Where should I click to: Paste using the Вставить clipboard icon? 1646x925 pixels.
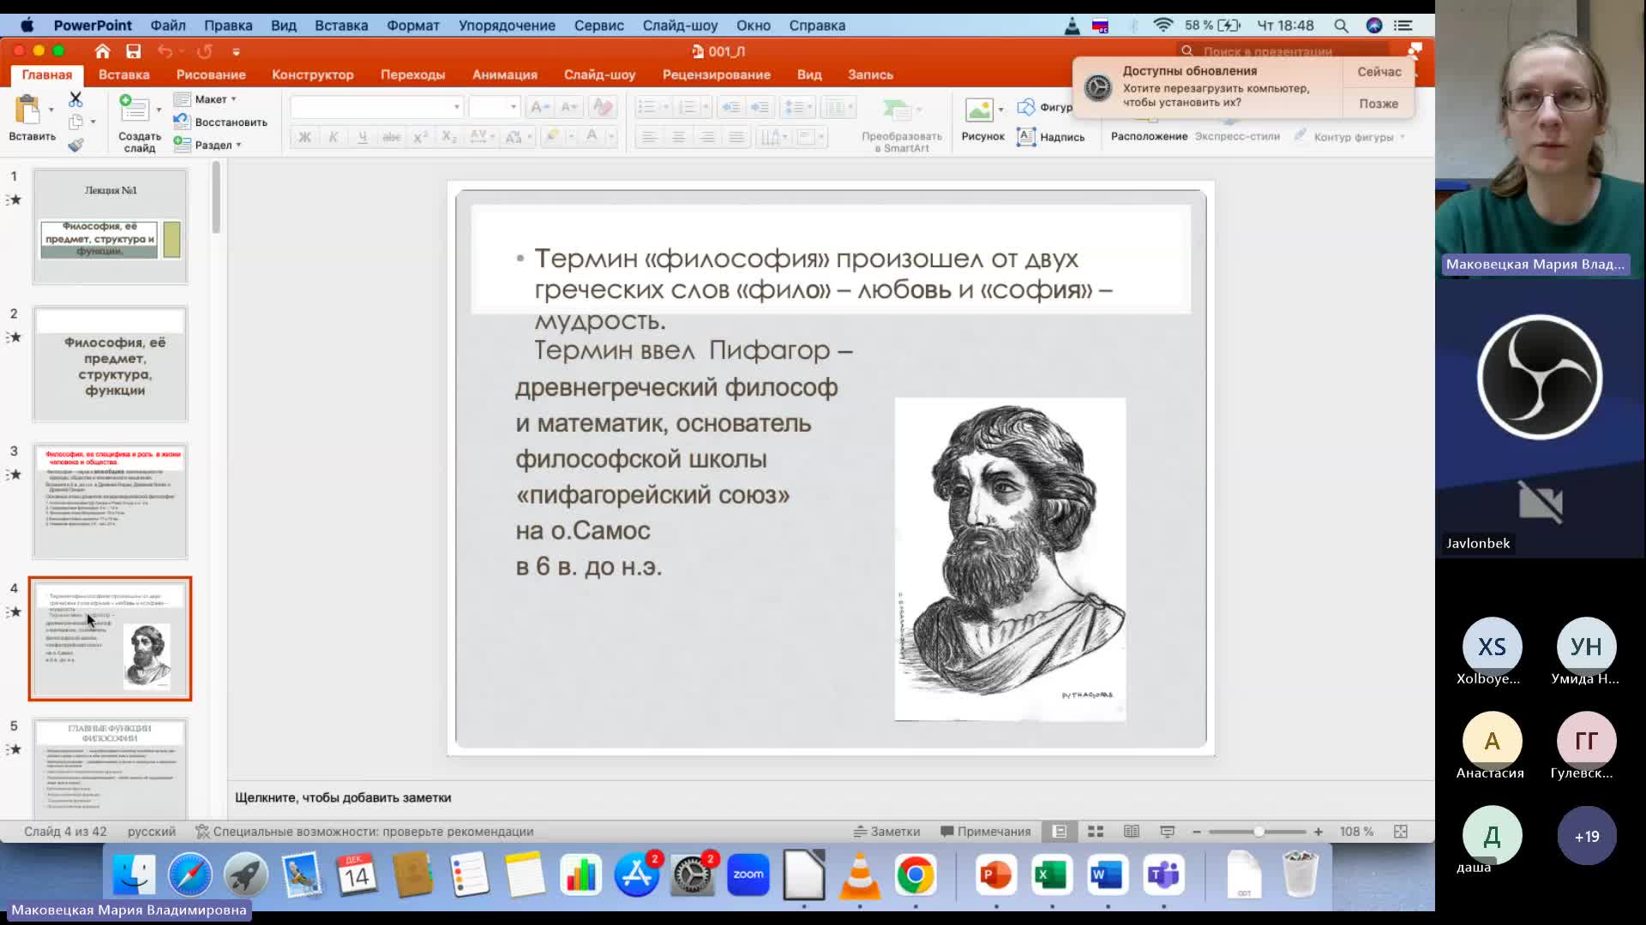point(27,110)
